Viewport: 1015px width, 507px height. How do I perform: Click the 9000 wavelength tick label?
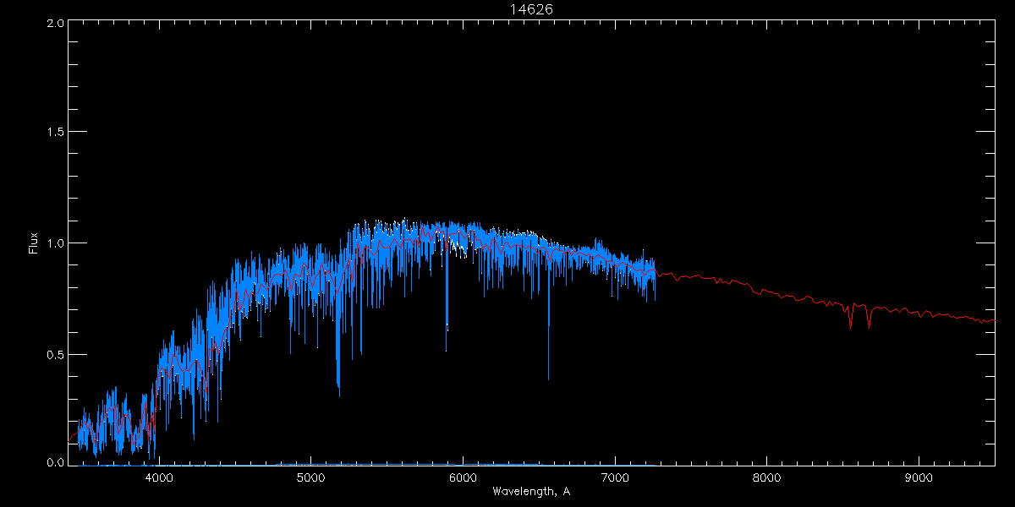(919, 477)
